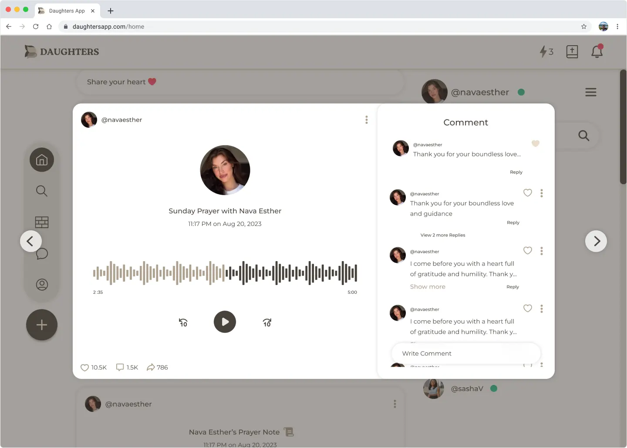Open the notifications bell icon

(x=597, y=52)
